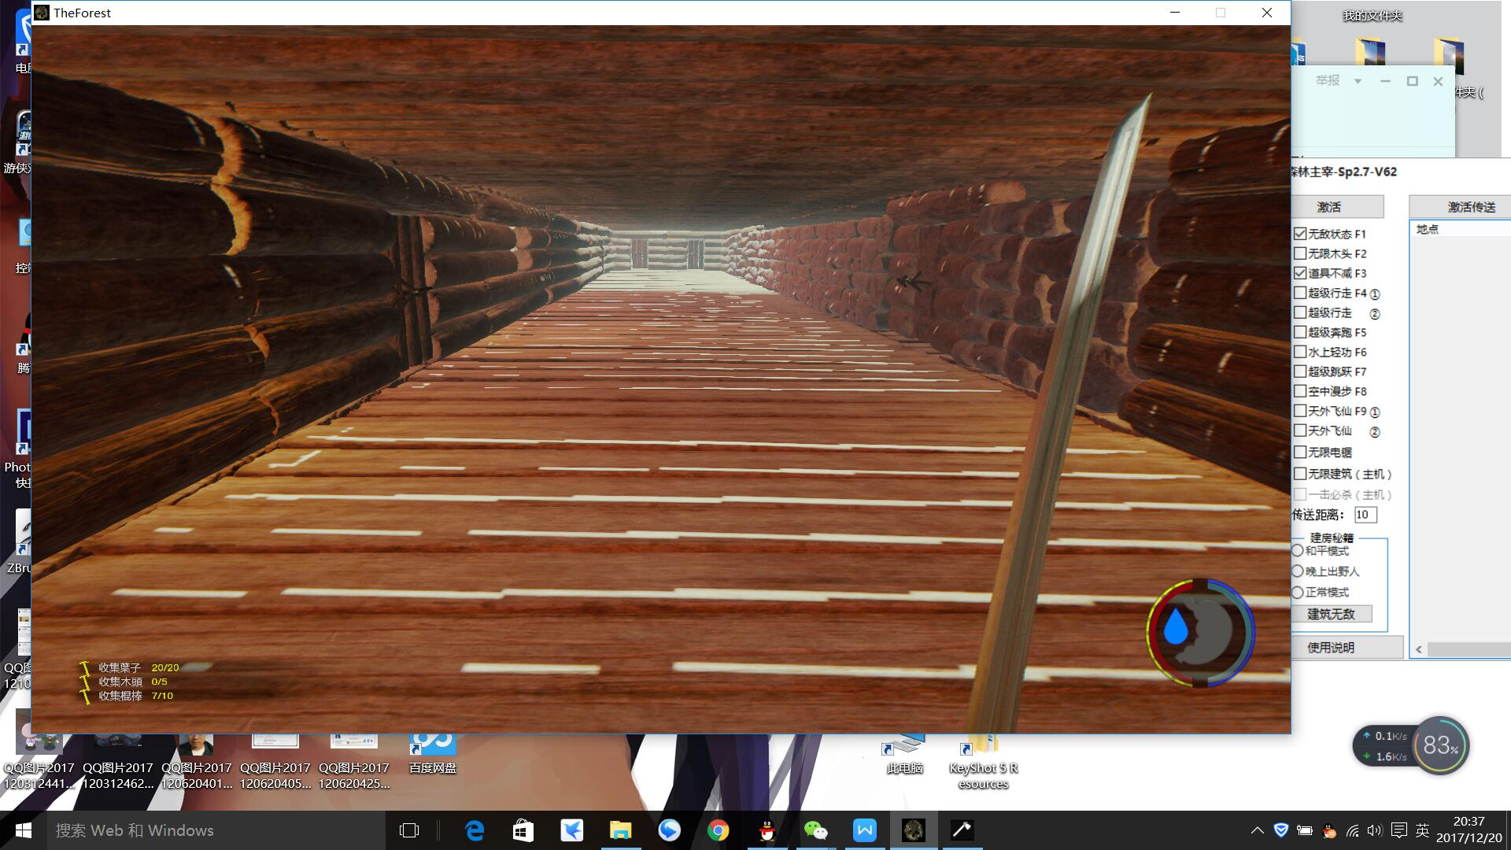Open Microsoft Edge from the taskbar
Screen dimensions: 1511x850
[x=475, y=830]
